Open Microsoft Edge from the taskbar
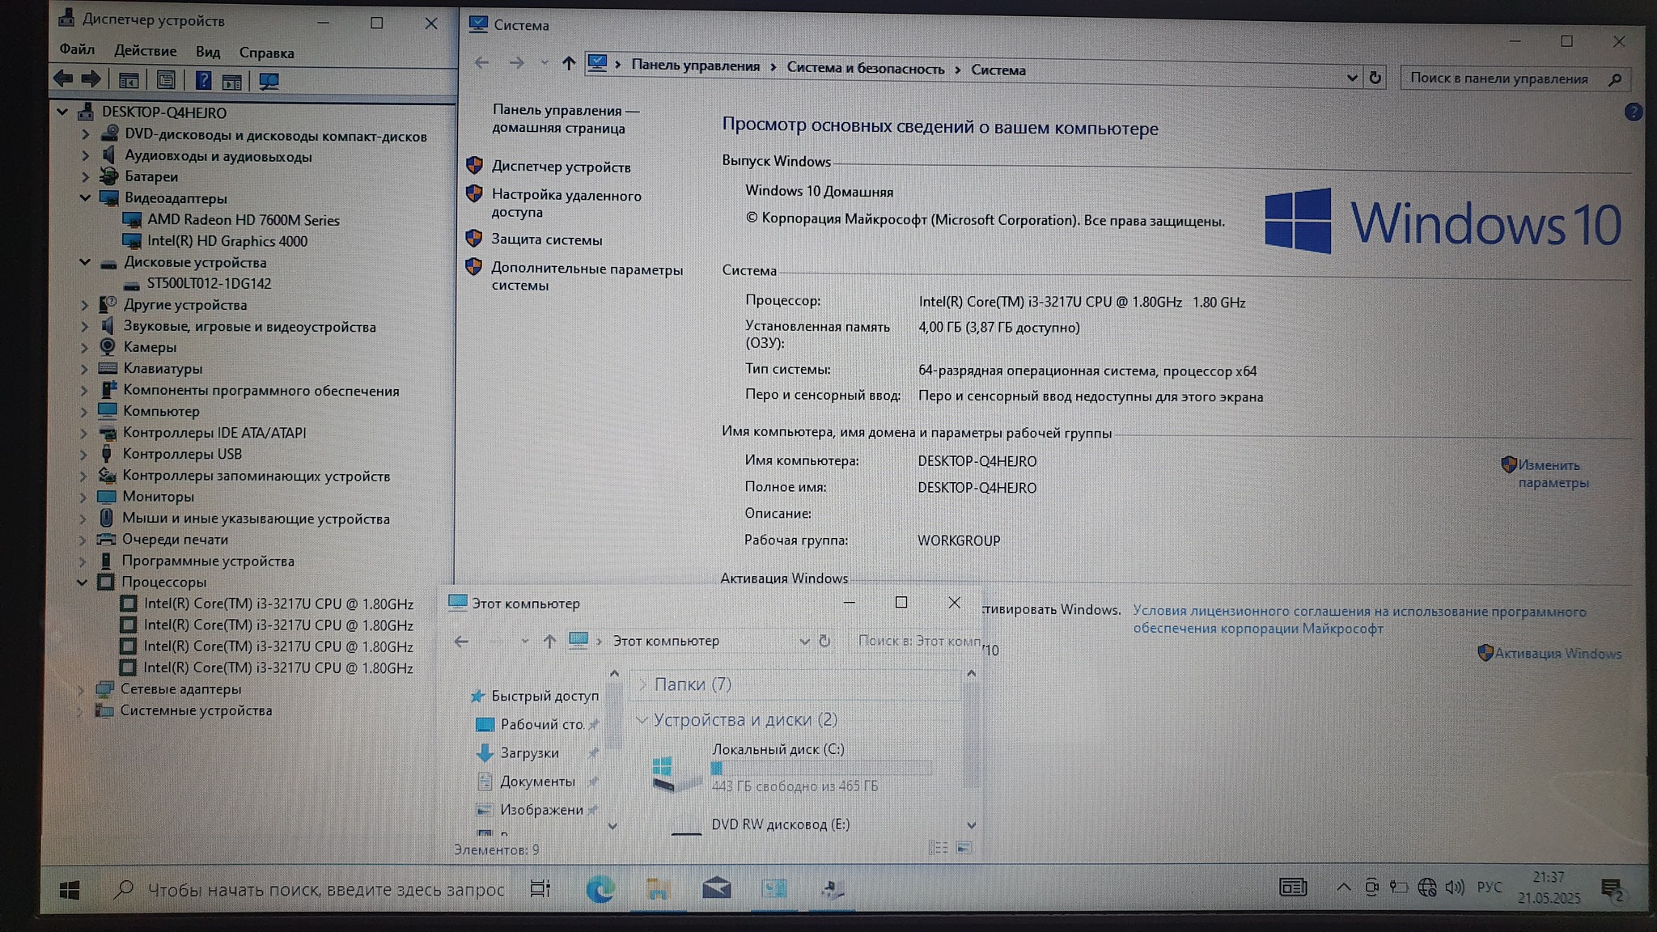This screenshot has width=1657, height=932. pyautogui.click(x=600, y=889)
